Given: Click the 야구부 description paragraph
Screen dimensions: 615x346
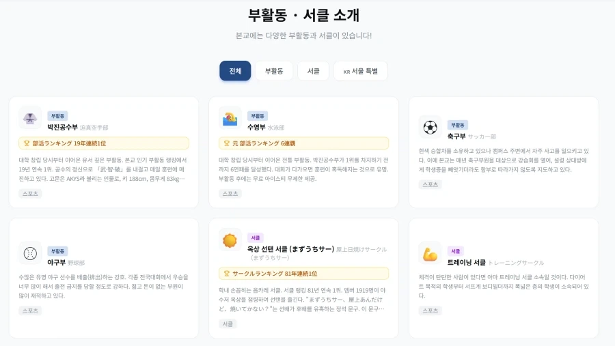Looking at the screenshot, I should click(x=104, y=287).
